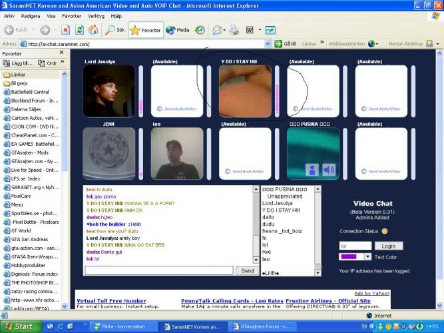Click the Refresh page toolbar icon
Screen dimensions: 444x333
coord(79,30)
